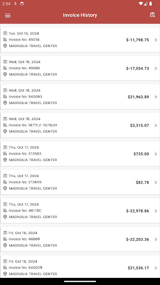Image resolution: width=160 pixels, height=285 pixels.
Task: Expand invoice 45018 with the red chevron
Action: click(156, 40)
